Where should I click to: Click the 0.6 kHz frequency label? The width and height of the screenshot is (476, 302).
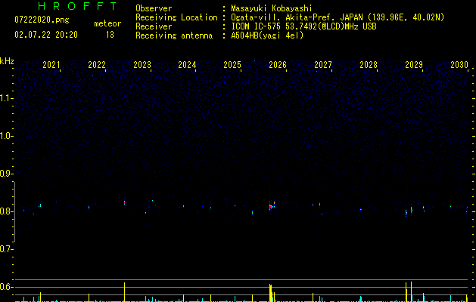6,287
